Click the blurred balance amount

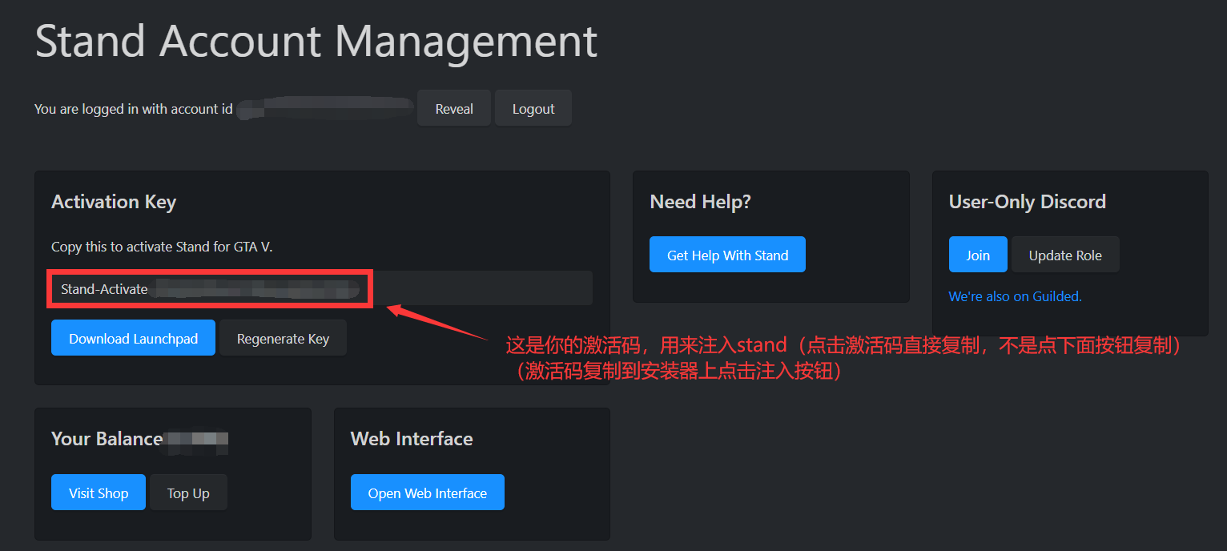tap(196, 440)
